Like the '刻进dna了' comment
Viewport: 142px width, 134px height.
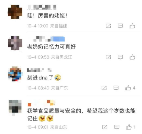point(130,88)
